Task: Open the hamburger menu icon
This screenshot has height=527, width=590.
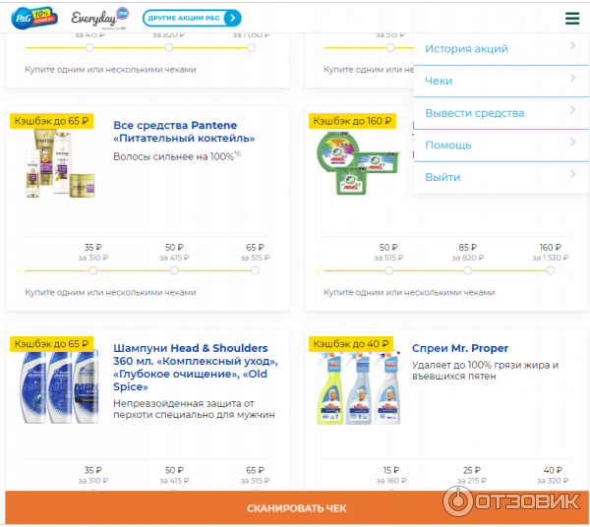Action: [572, 18]
